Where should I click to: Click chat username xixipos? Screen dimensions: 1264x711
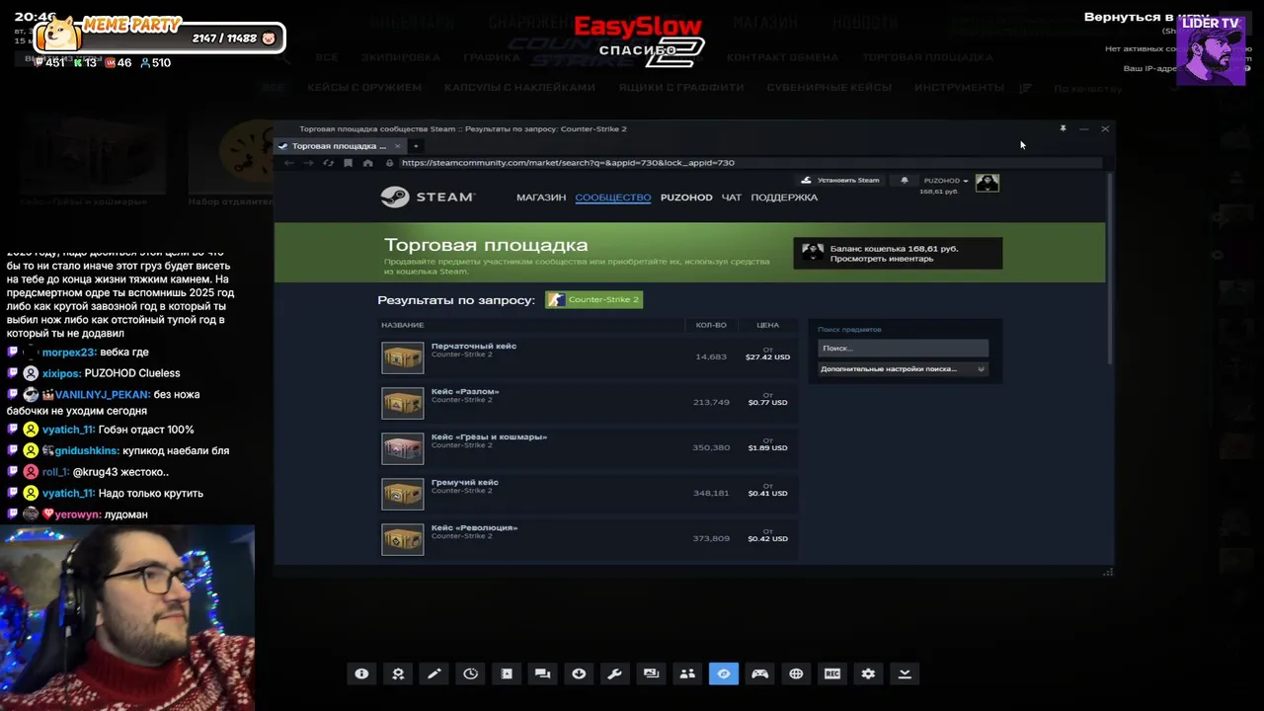click(x=60, y=373)
